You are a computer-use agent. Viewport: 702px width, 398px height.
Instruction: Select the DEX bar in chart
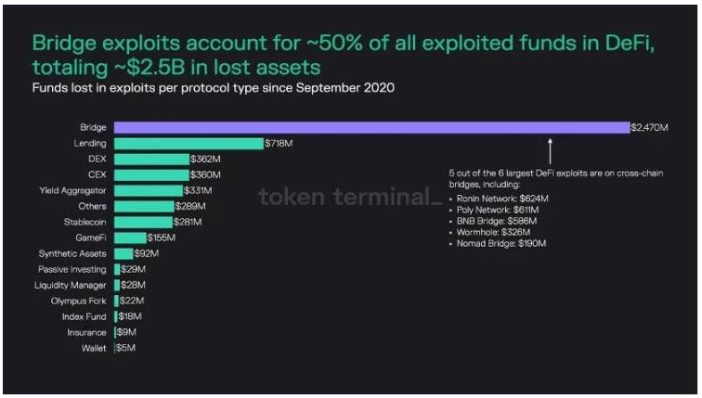pyautogui.click(x=151, y=160)
